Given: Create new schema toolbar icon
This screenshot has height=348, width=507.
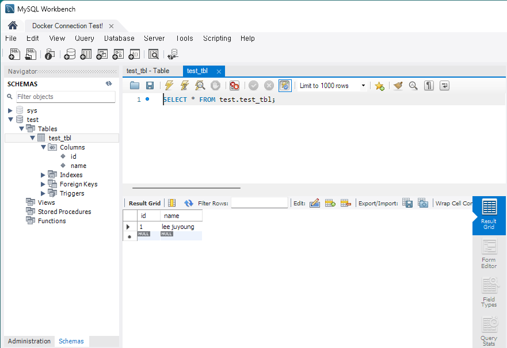Looking at the screenshot, I should tap(70, 54).
